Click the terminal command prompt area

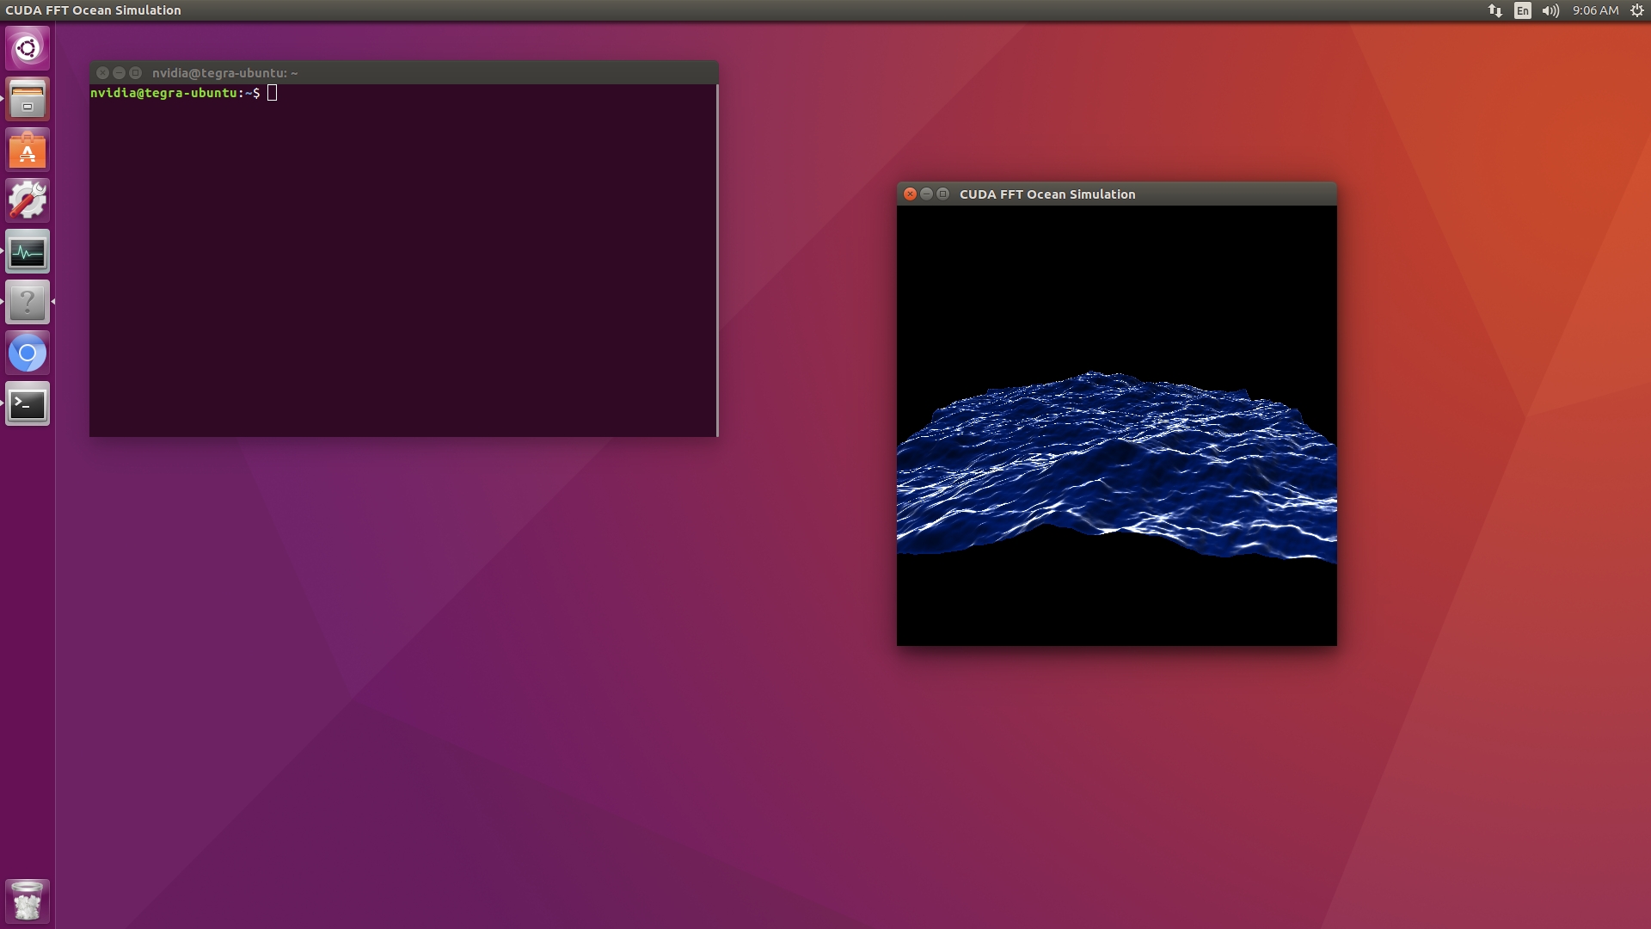(402, 258)
